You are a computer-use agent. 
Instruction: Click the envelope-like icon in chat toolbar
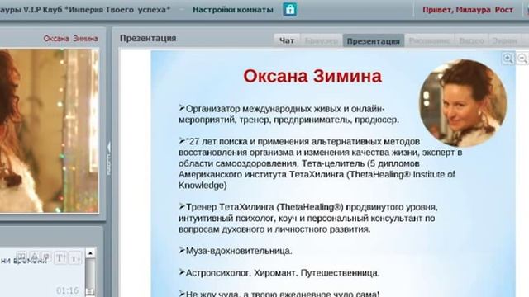coord(21,257)
